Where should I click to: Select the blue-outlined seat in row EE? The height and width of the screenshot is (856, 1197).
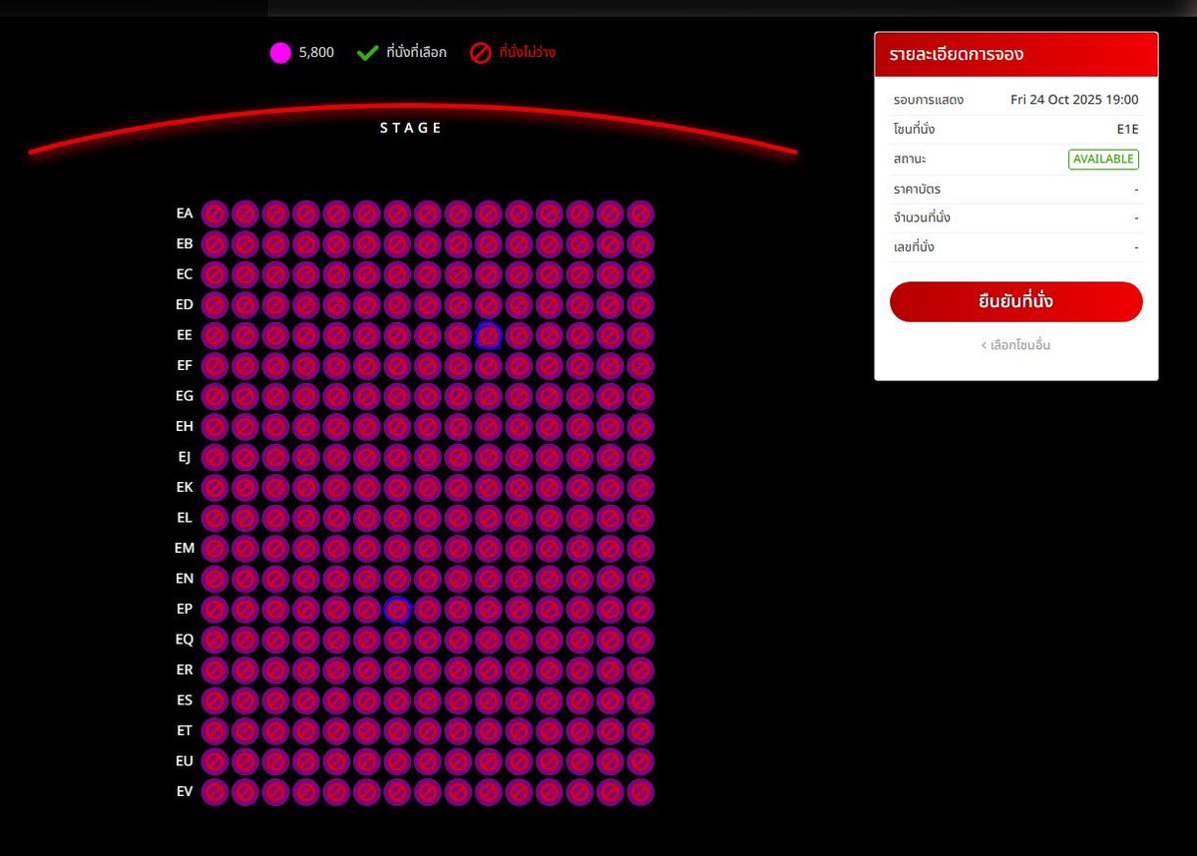point(488,335)
